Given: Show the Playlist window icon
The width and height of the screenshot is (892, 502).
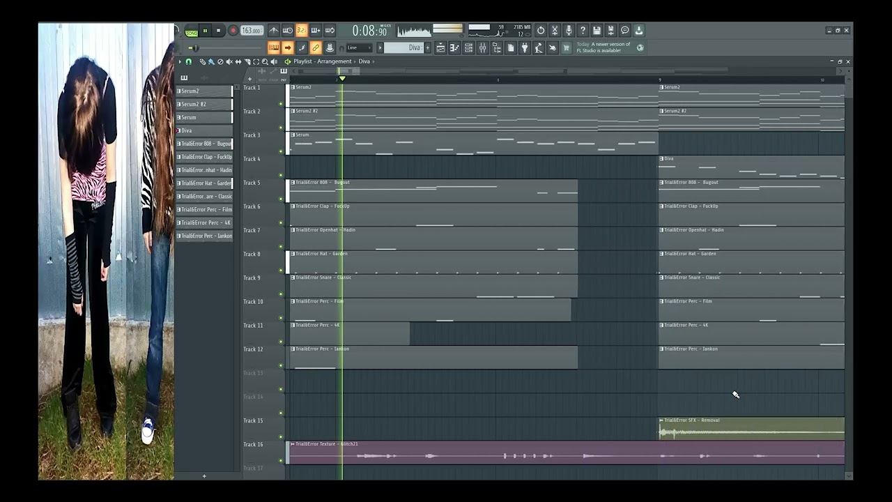Looking at the screenshot, I should click(440, 48).
